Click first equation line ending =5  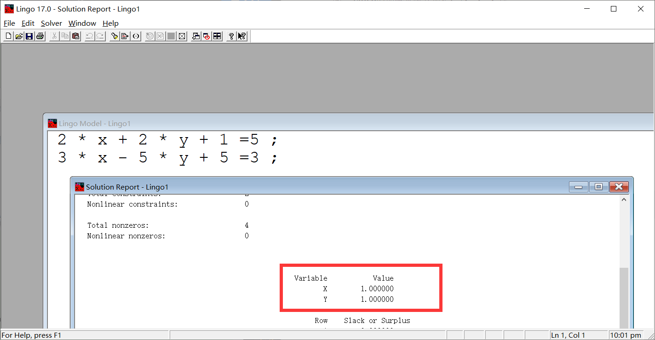[x=167, y=139]
